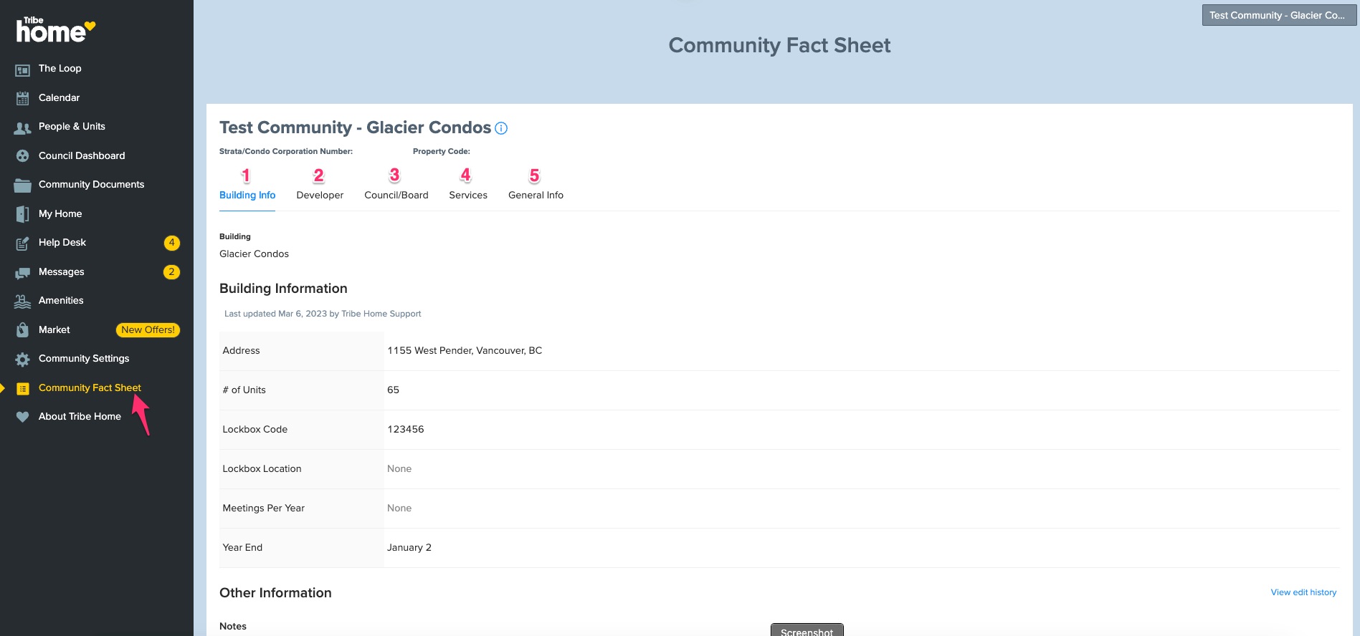Switch to the Services tab
Screen dimensions: 1360x636
click(468, 195)
